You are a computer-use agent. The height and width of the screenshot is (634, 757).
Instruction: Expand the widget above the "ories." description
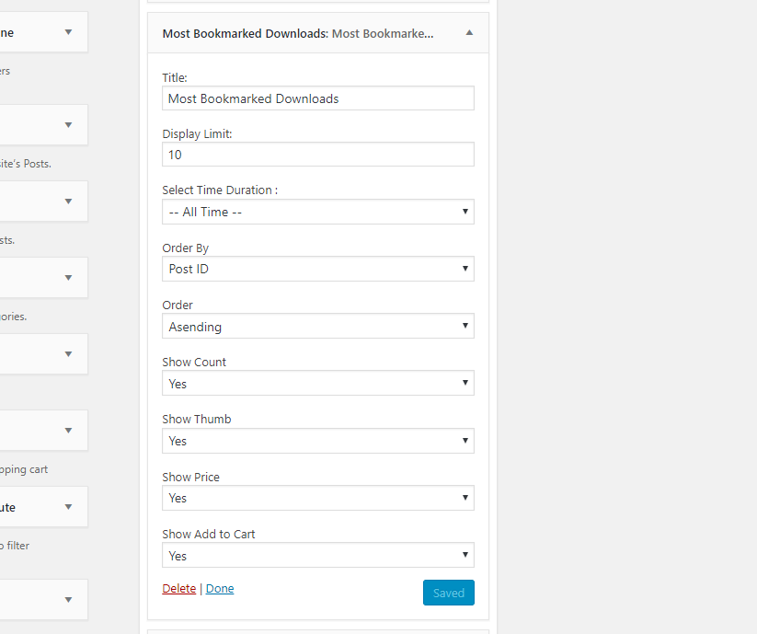[x=68, y=277]
